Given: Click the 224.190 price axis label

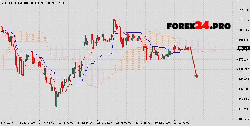Looking at the screenshot, I should tap(243, 10).
